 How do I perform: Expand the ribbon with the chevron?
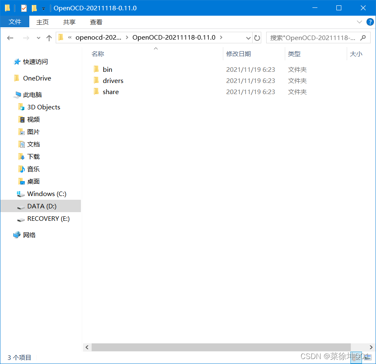(x=359, y=22)
